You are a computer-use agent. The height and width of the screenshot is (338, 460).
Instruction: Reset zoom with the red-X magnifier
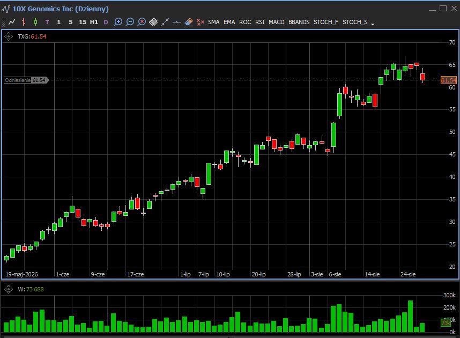[x=142, y=22]
